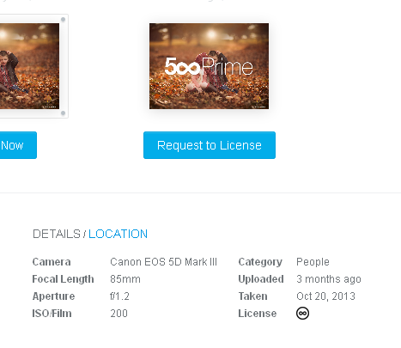The height and width of the screenshot is (348, 401).
Task: Click the Oct 20, 2013 taken date
Action: pos(325,296)
